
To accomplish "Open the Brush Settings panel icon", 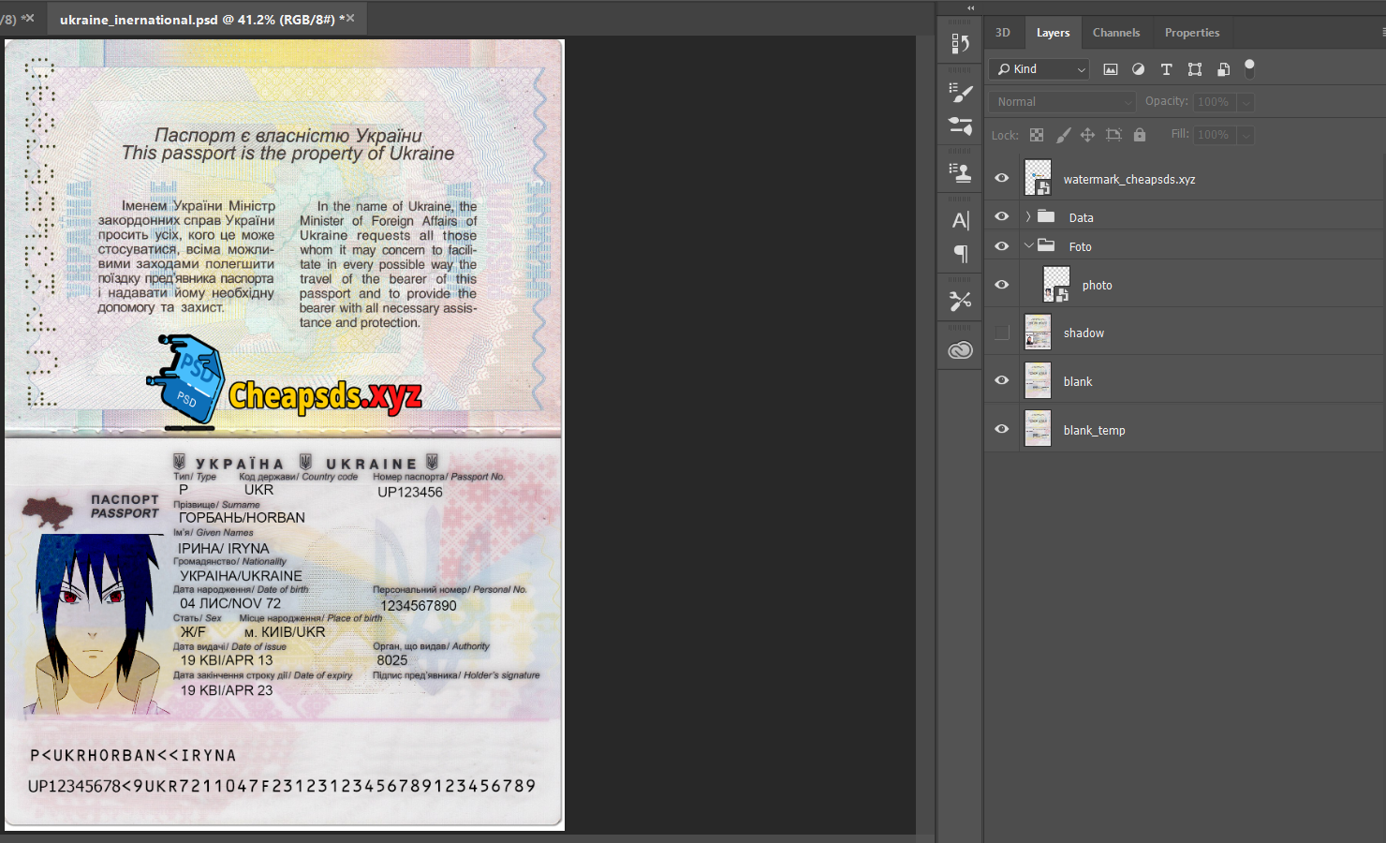I will coord(960,93).
